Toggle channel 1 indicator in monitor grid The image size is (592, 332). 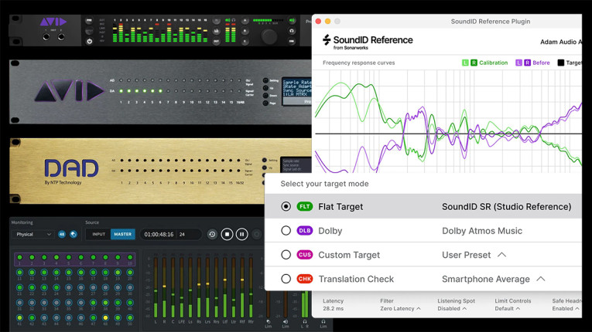(19, 257)
